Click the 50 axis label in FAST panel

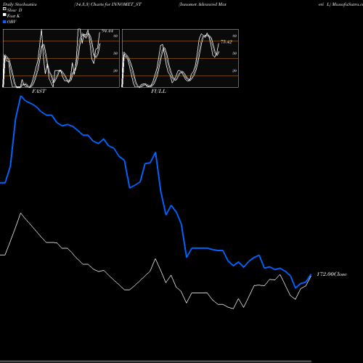pyautogui.click(x=115, y=53)
